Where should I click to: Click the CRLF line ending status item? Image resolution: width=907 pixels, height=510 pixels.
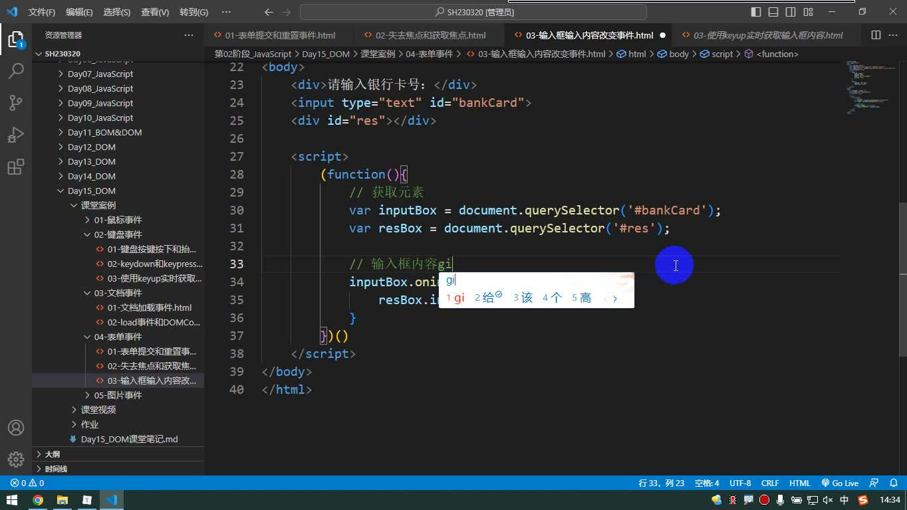point(770,483)
